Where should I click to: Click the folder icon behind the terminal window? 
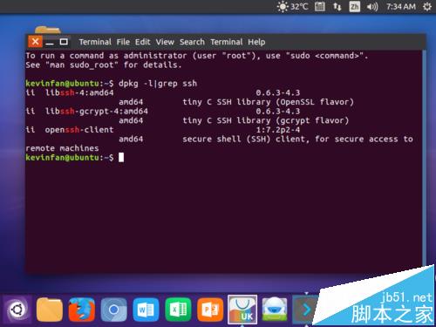click(48, 30)
